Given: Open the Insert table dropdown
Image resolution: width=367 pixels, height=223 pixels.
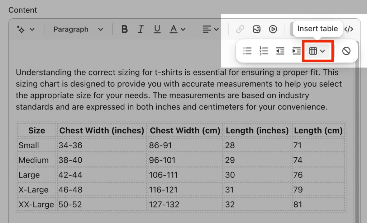Looking at the screenshot, I should (x=318, y=51).
